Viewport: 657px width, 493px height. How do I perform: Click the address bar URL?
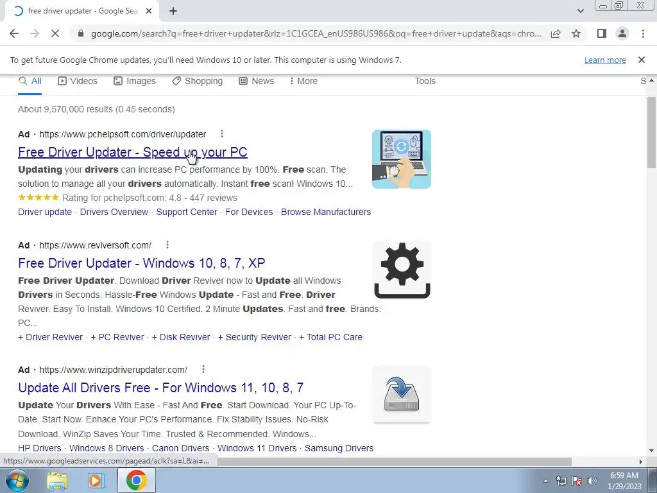click(x=316, y=33)
